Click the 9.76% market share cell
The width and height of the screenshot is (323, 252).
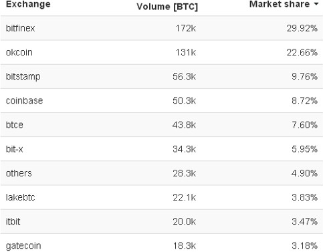[x=304, y=76]
